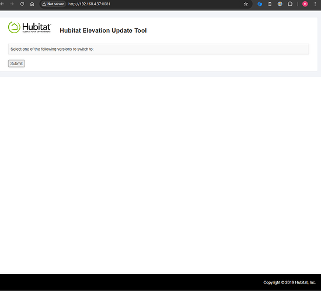Bookmark this page with the star icon
Image resolution: width=321 pixels, height=291 pixels.
coord(246,4)
